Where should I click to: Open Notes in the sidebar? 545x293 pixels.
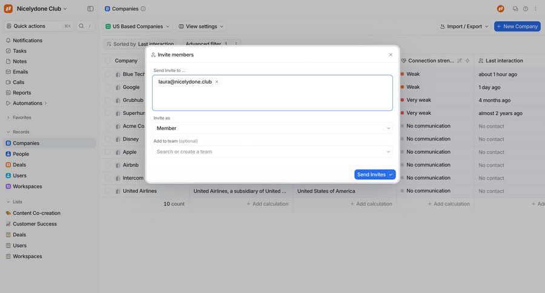click(x=50, y=61)
